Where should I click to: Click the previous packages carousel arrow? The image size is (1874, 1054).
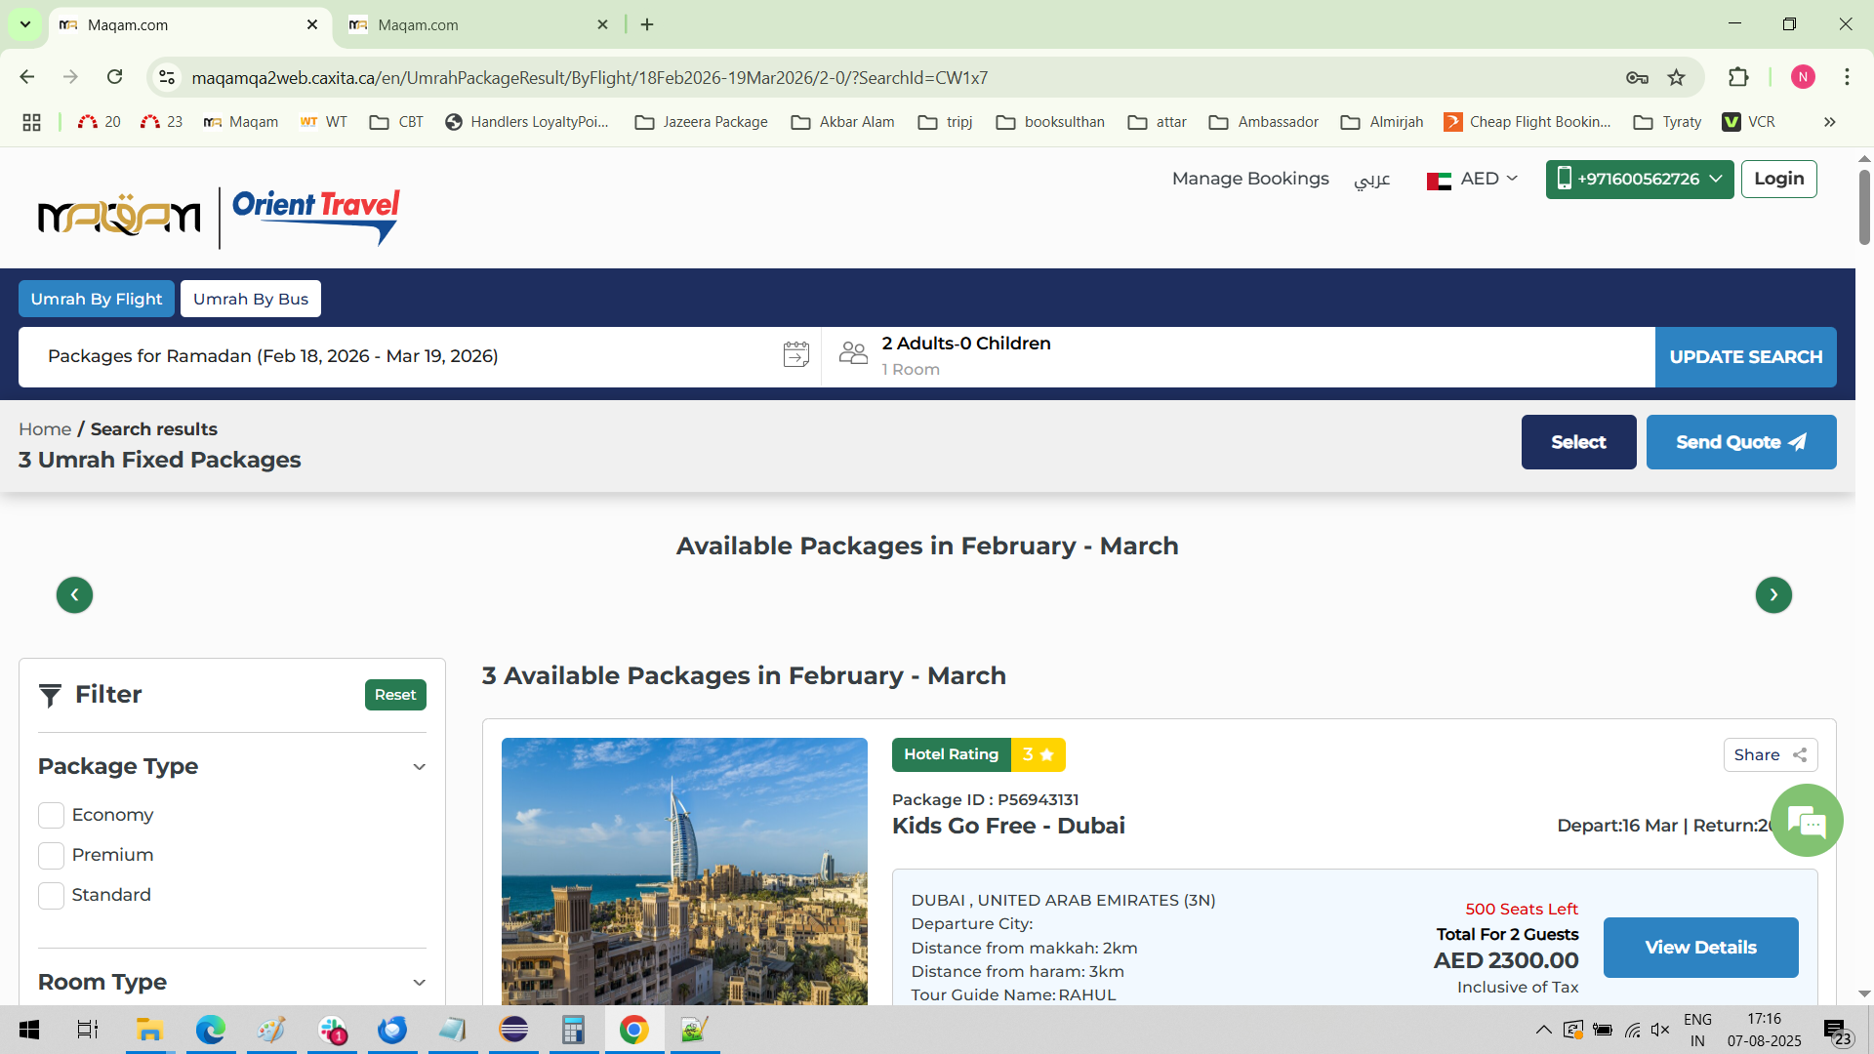[74, 594]
